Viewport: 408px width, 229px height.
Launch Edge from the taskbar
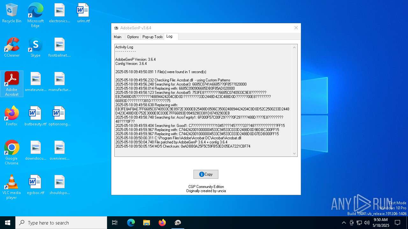131,223
